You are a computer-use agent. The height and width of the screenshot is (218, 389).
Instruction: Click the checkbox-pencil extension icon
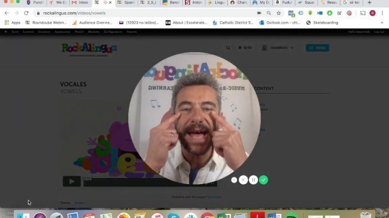click(x=339, y=13)
